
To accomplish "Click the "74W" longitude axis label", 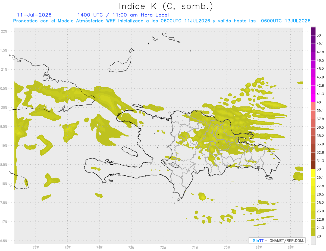I will tap(99, 247).
